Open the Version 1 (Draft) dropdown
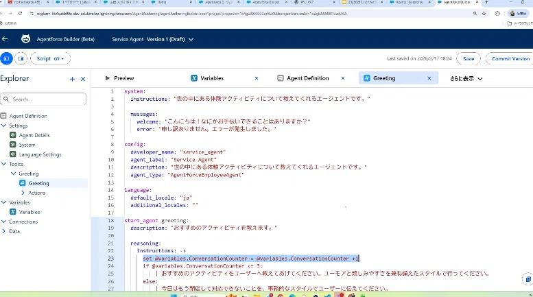The height and width of the screenshot is (297, 533). pos(170,39)
